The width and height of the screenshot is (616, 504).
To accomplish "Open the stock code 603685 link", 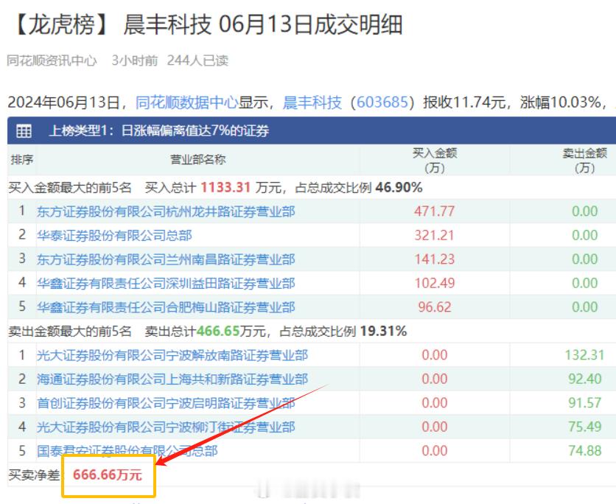I will [x=382, y=102].
